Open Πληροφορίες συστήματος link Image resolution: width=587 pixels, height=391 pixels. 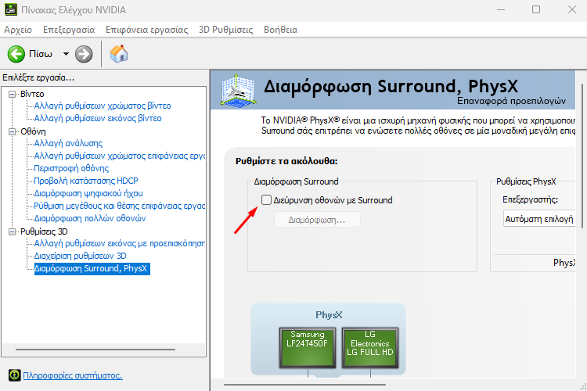(x=73, y=375)
